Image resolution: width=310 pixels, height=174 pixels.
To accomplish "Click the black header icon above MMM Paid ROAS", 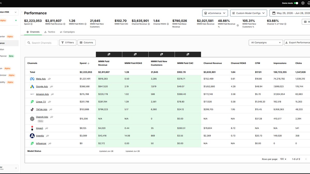I will pyautogui.click(x=135, y=54).
